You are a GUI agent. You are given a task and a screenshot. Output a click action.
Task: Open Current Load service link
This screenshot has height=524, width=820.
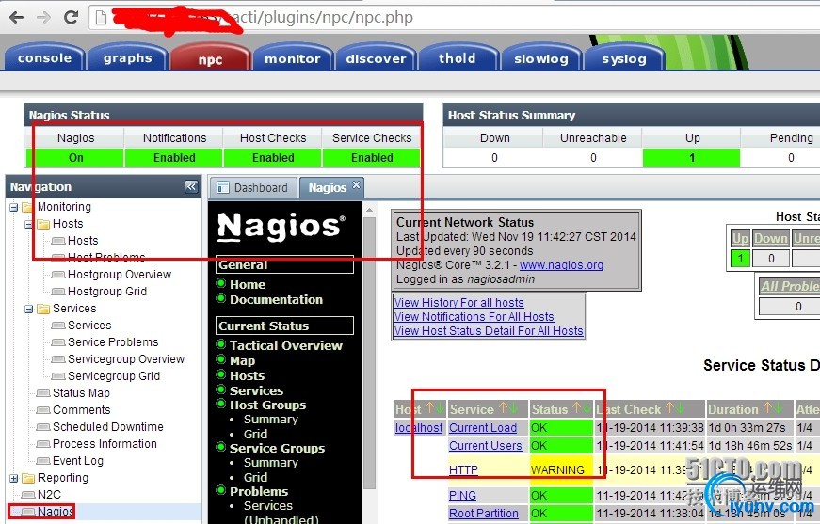pyautogui.click(x=483, y=427)
